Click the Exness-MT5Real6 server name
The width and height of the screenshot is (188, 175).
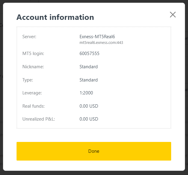coord(95,37)
